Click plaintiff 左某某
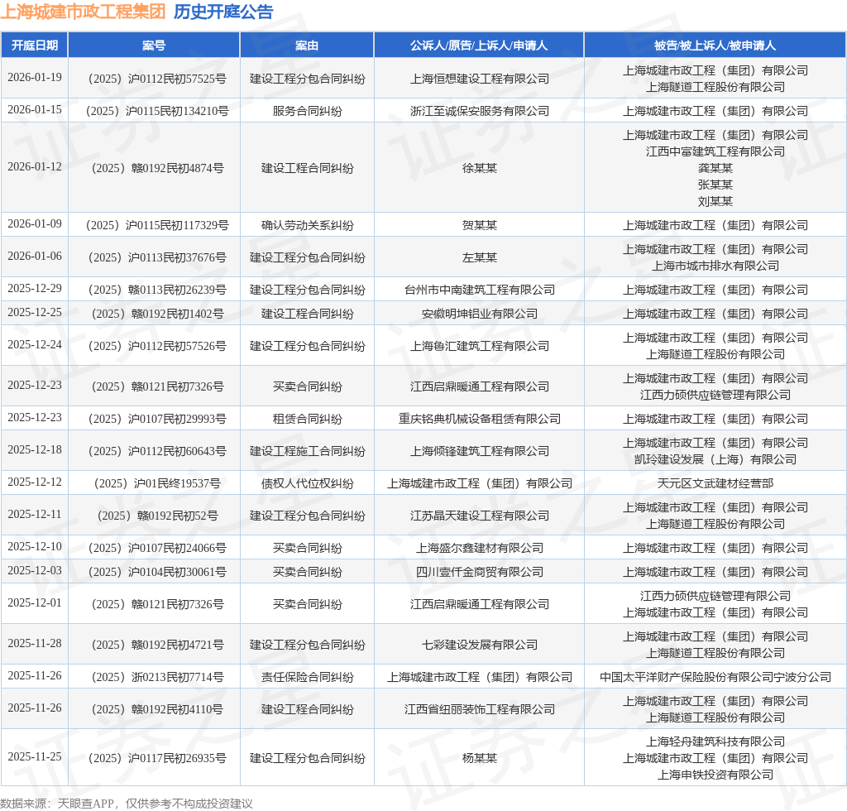847x811 pixels. pyautogui.click(x=479, y=257)
